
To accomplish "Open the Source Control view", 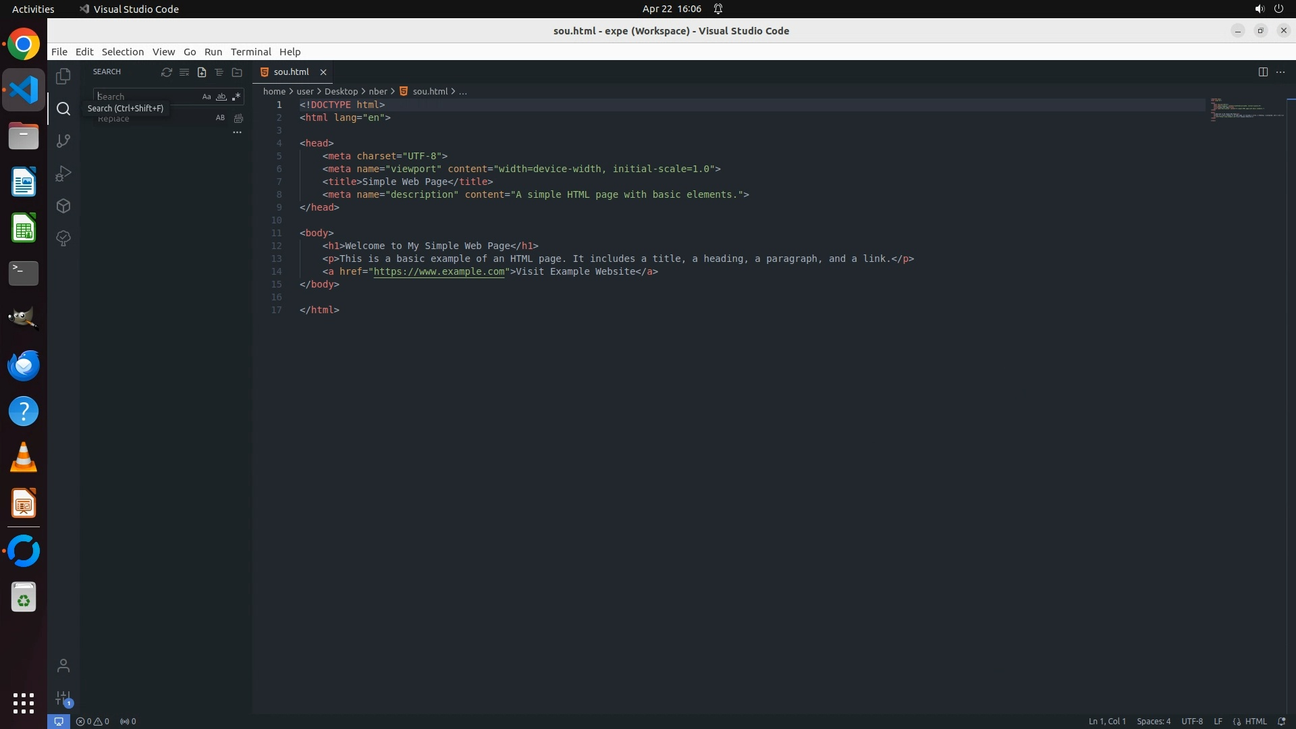I will (63, 141).
